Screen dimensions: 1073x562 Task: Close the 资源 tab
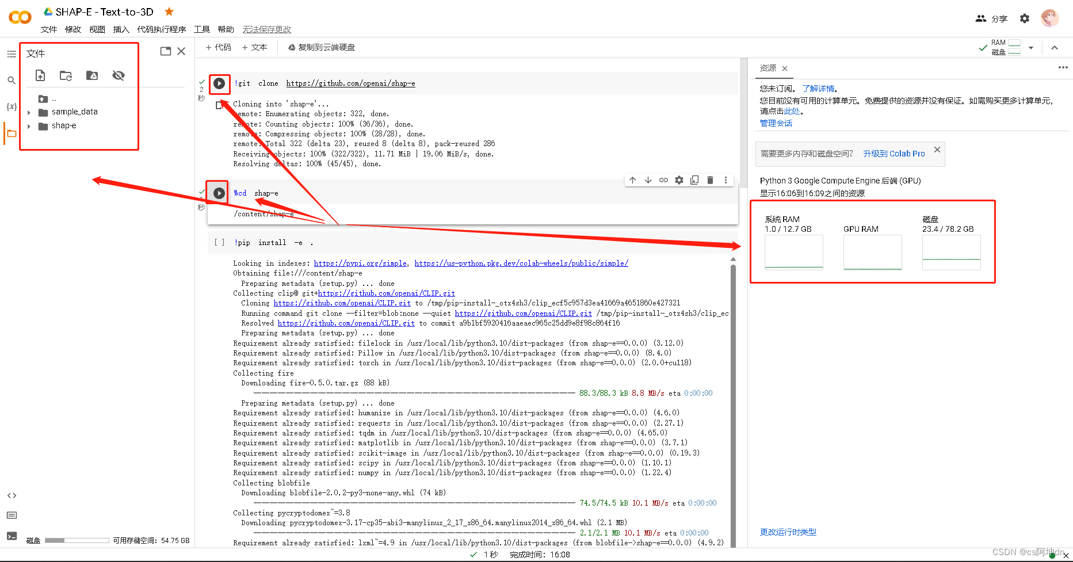(x=785, y=68)
